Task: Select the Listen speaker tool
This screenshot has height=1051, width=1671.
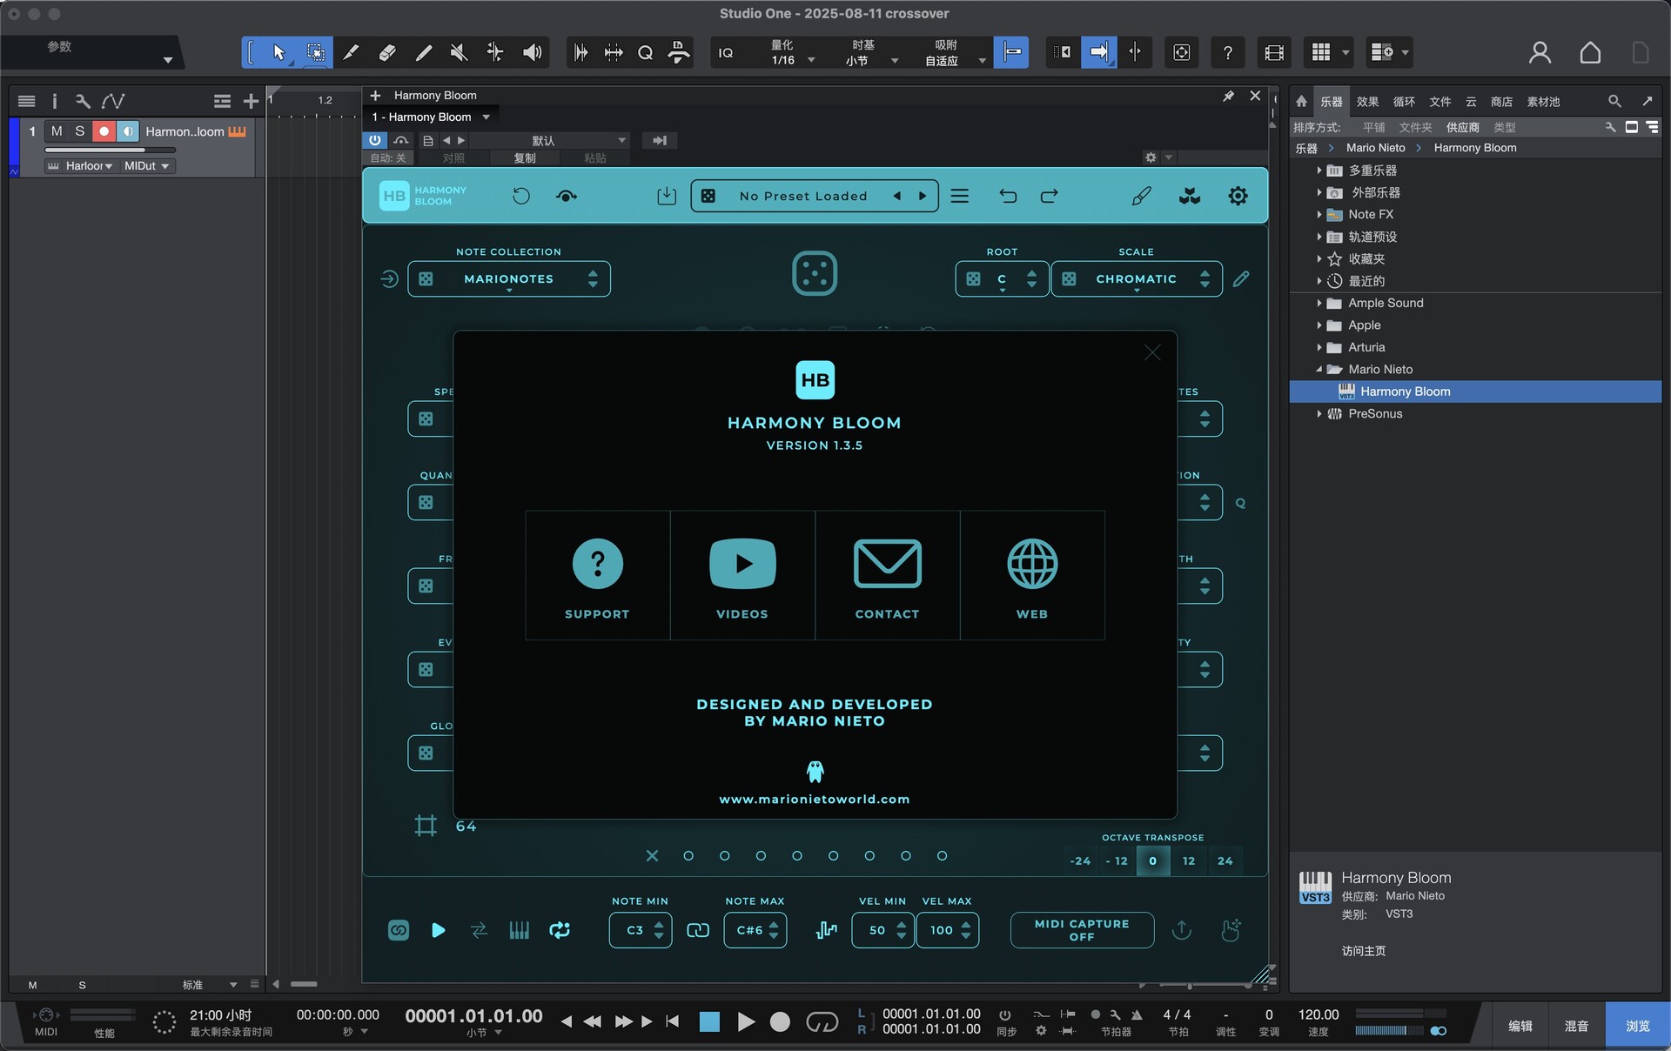Action: (532, 53)
